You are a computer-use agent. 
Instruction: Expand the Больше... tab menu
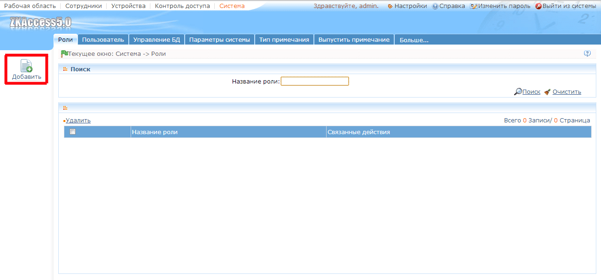[x=414, y=40]
